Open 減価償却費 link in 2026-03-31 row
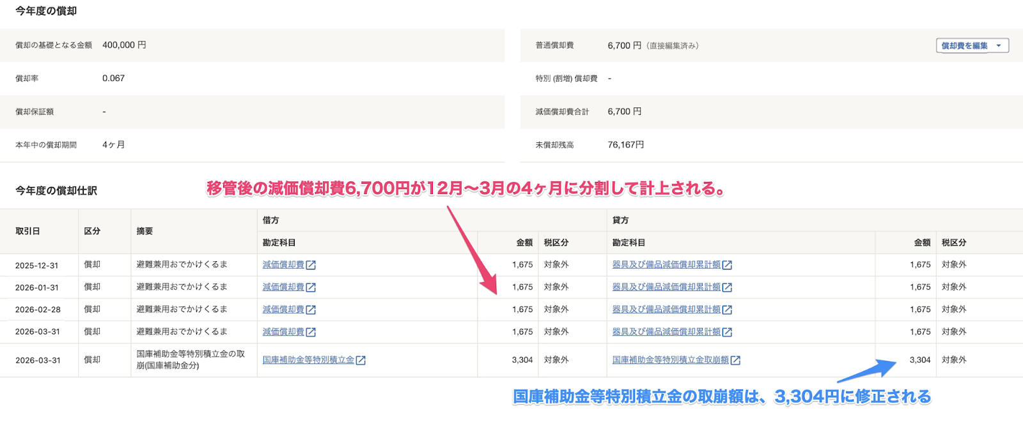 click(x=283, y=331)
